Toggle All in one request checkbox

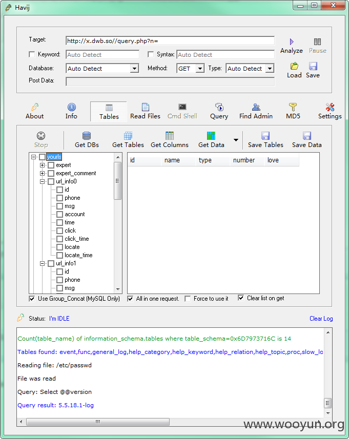pyautogui.click(x=130, y=299)
